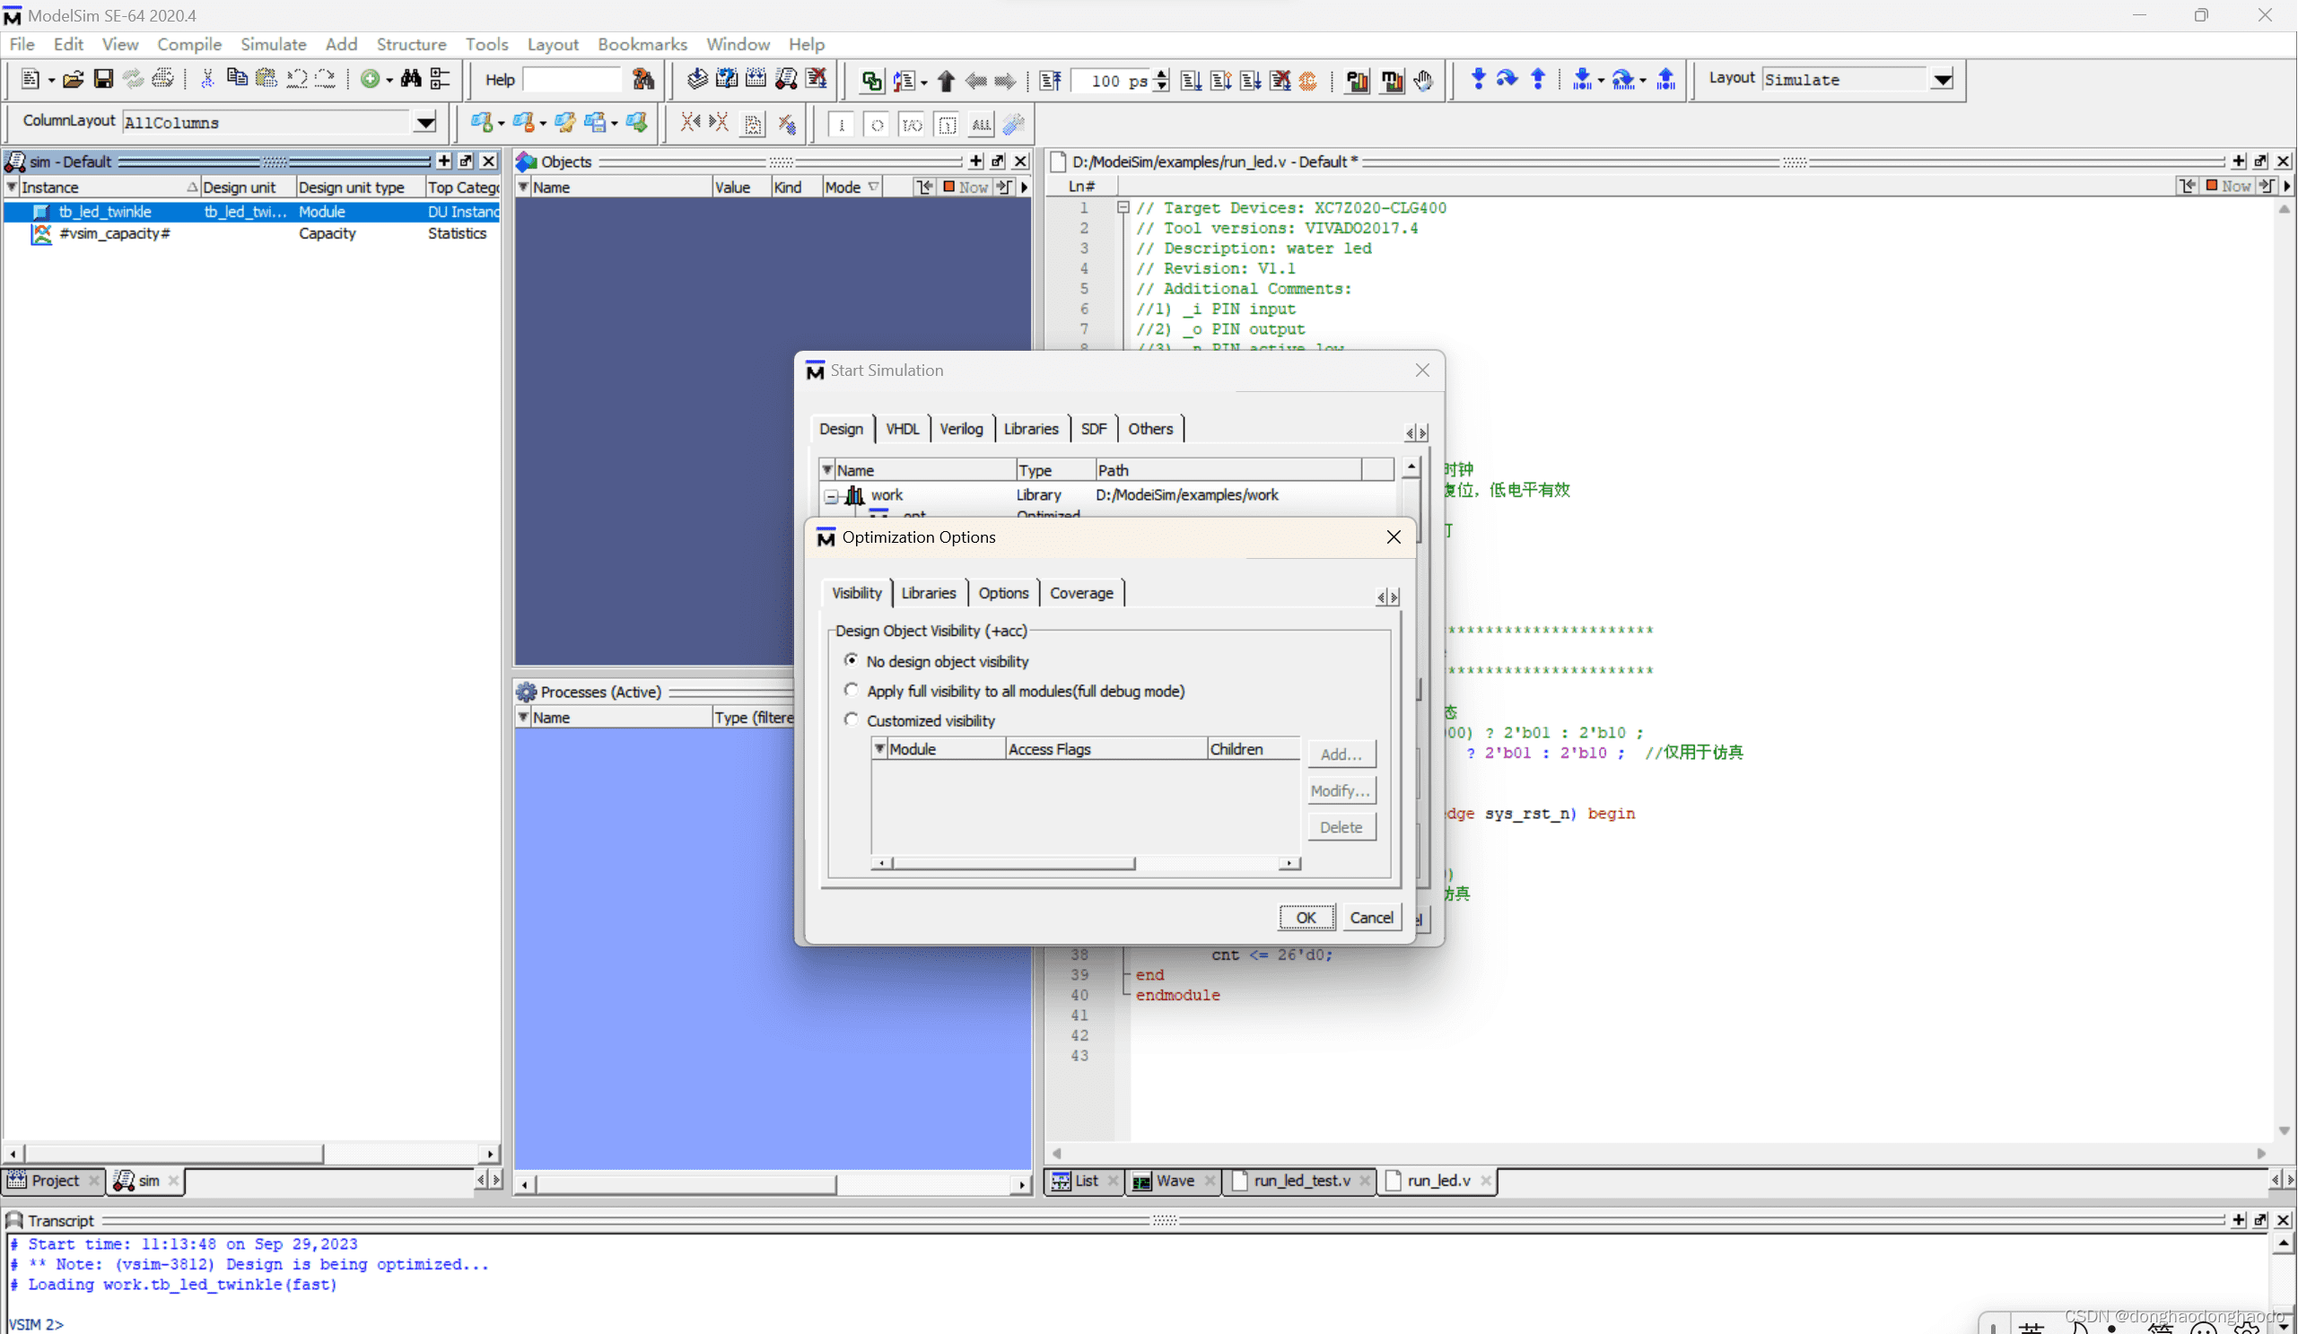Click the Run simulation icon
This screenshot has height=1334, width=2298.
coord(1190,80)
